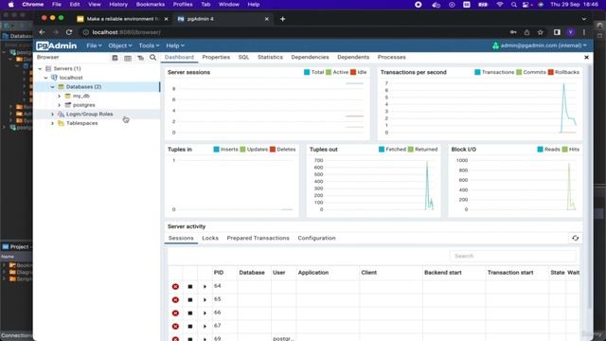The image size is (606, 341).
Task: Refresh the Server activity table
Action: (575, 238)
